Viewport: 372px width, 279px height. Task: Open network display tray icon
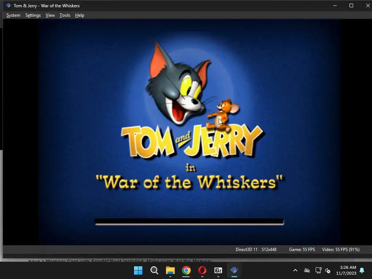click(318, 270)
